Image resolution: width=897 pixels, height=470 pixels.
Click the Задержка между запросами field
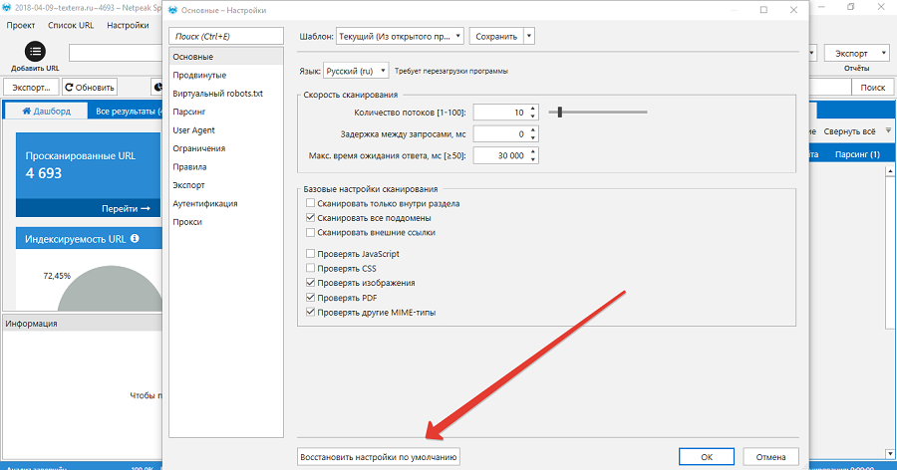(x=500, y=134)
